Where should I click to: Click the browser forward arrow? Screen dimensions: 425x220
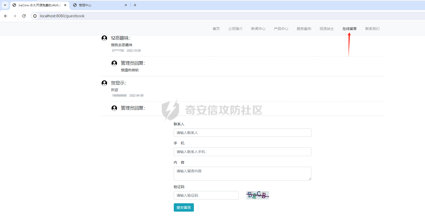[15, 16]
